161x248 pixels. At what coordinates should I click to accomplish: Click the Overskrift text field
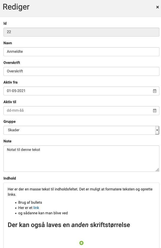[x=81, y=71]
